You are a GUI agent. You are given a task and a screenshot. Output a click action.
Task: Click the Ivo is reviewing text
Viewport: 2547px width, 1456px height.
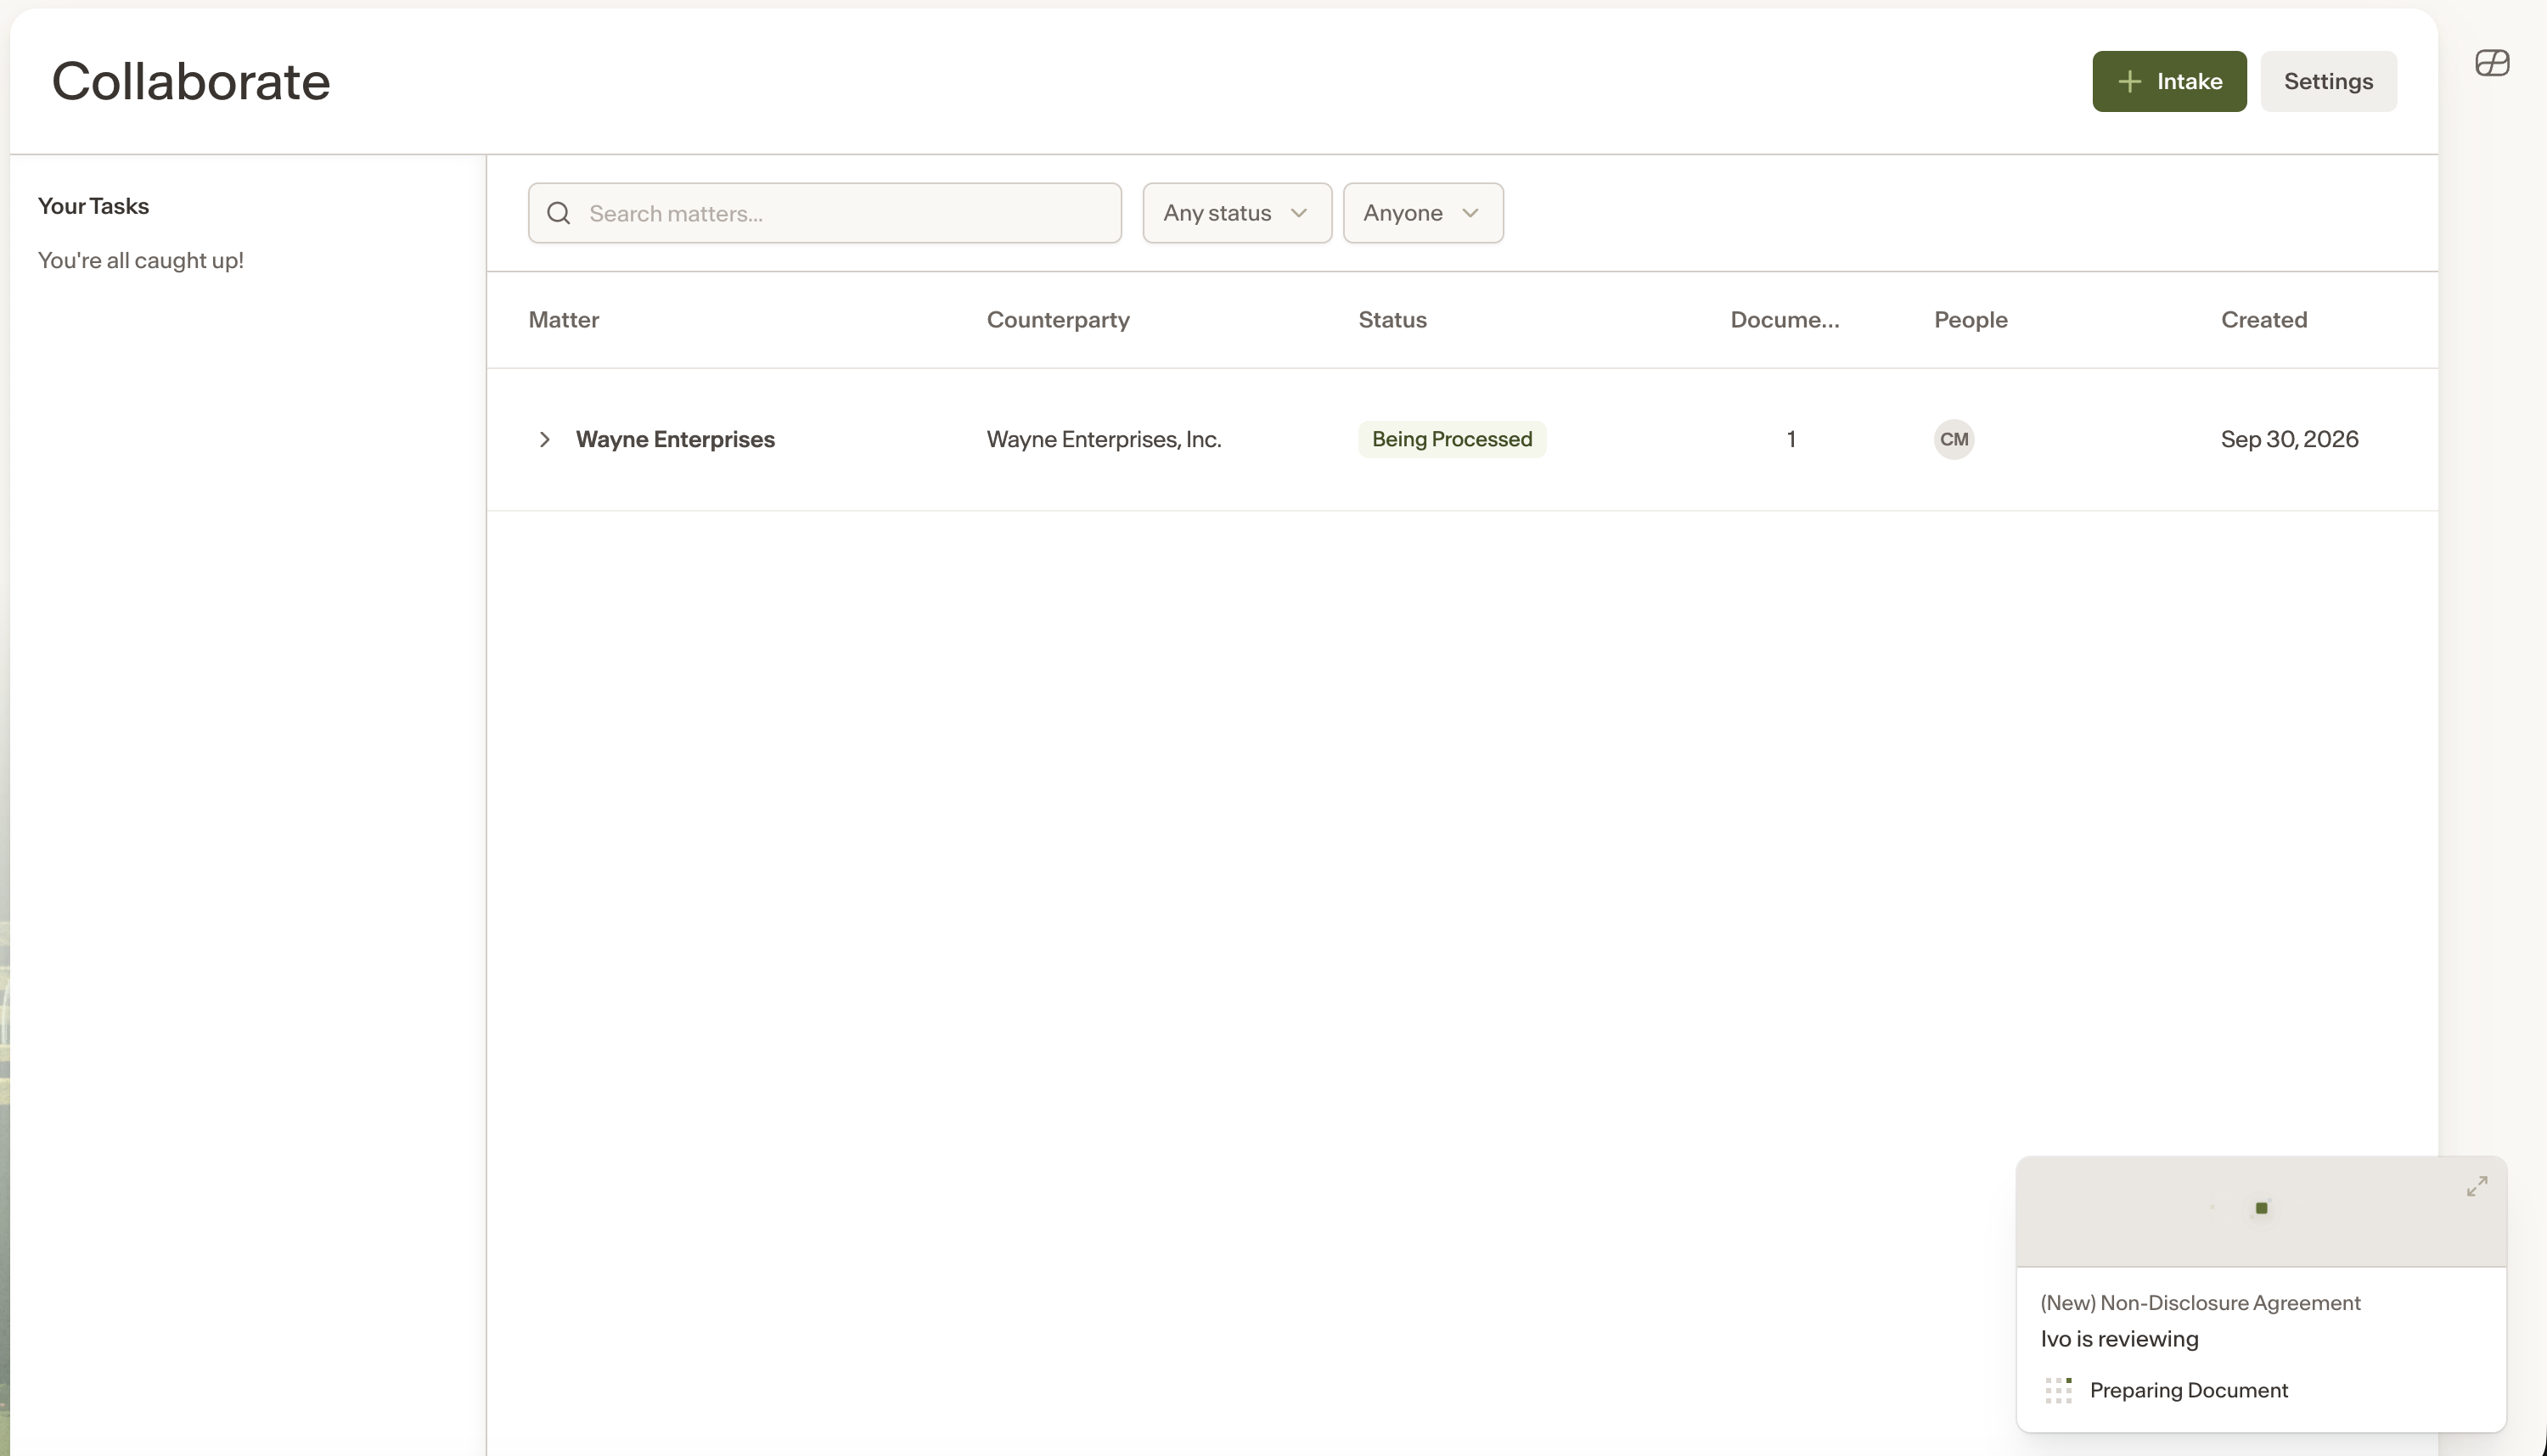[2119, 1339]
